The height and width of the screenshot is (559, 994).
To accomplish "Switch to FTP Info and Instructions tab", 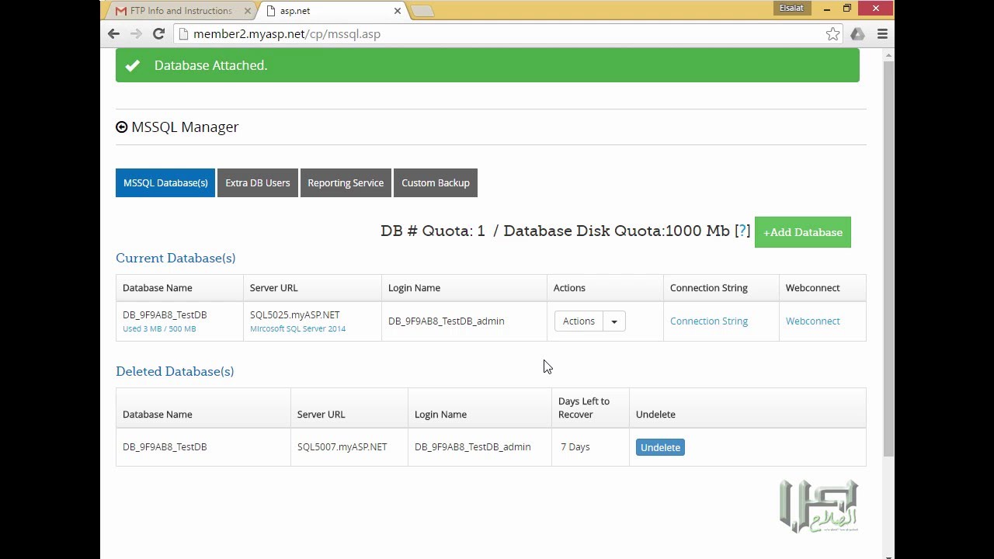I will pyautogui.click(x=181, y=11).
